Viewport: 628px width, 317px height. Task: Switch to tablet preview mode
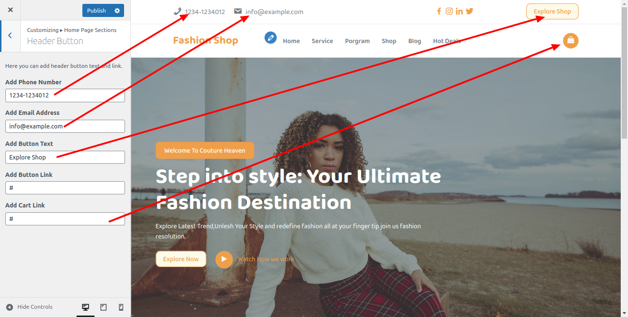(103, 307)
